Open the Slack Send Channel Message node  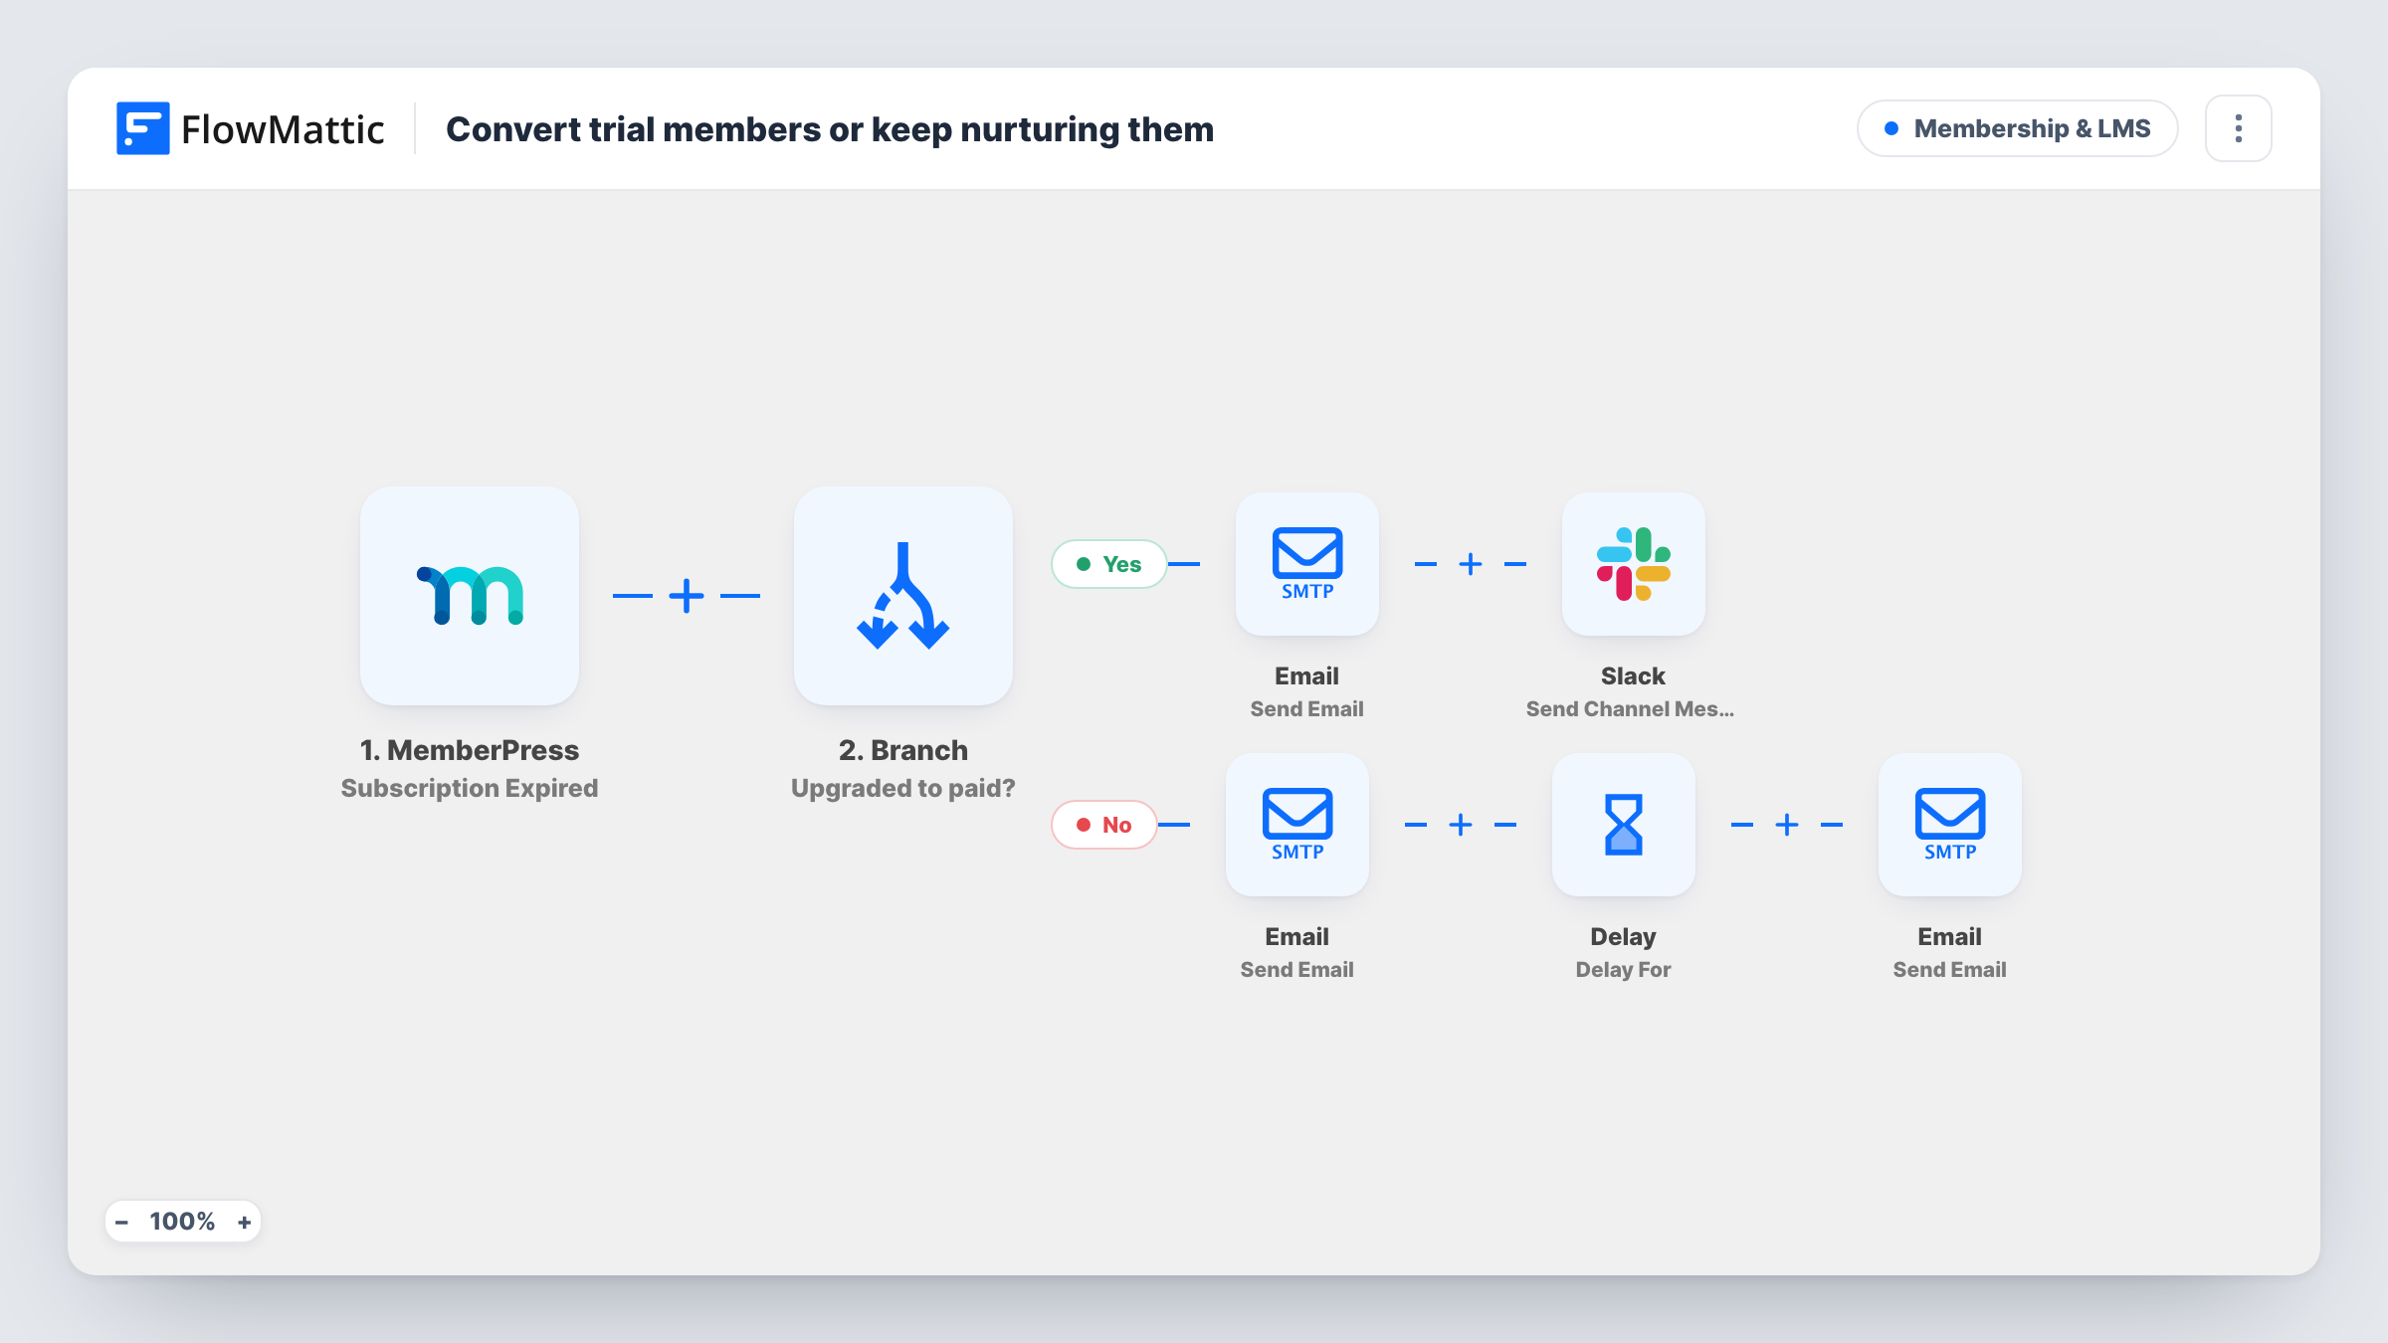point(1634,564)
